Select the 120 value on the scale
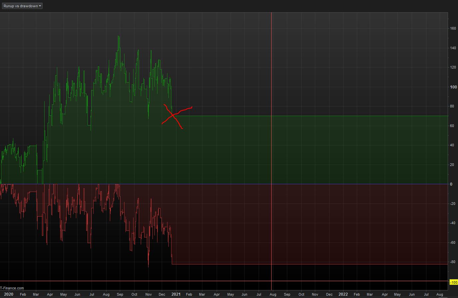The height and width of the screenshot is (298, 458). (453, 68)
